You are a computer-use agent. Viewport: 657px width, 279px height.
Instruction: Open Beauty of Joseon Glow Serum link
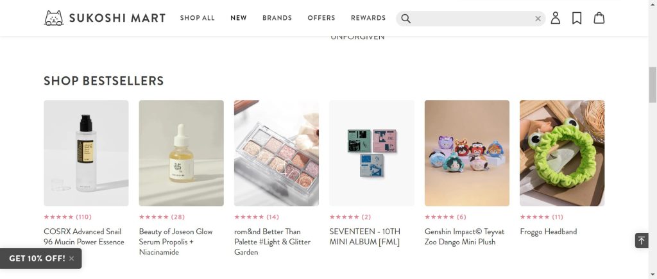click(176, 242)
